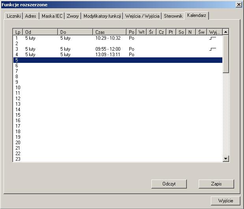The height and width of the screenshot is (209, 244).
Task: Switch to the Liczniki tab
Action: coord(13,16)
